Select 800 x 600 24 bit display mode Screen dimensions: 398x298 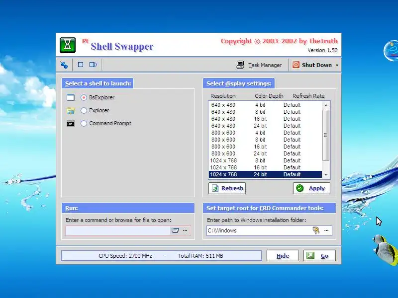pos(265,153)
